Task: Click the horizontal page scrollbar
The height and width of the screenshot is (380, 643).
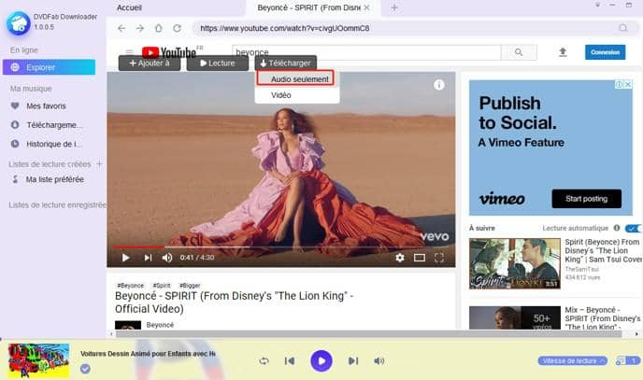Action: 368,334
